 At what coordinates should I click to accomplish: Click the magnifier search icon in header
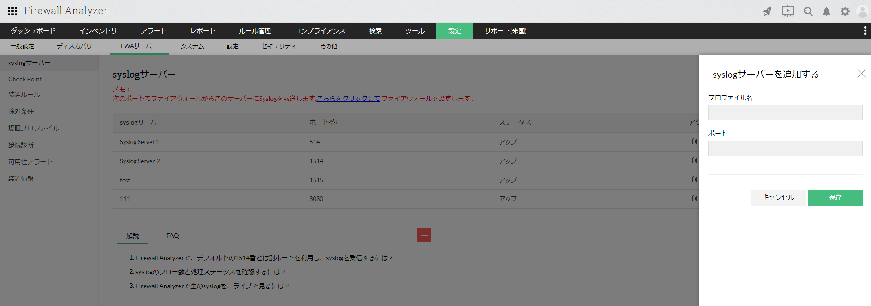[x=808, y=11]
